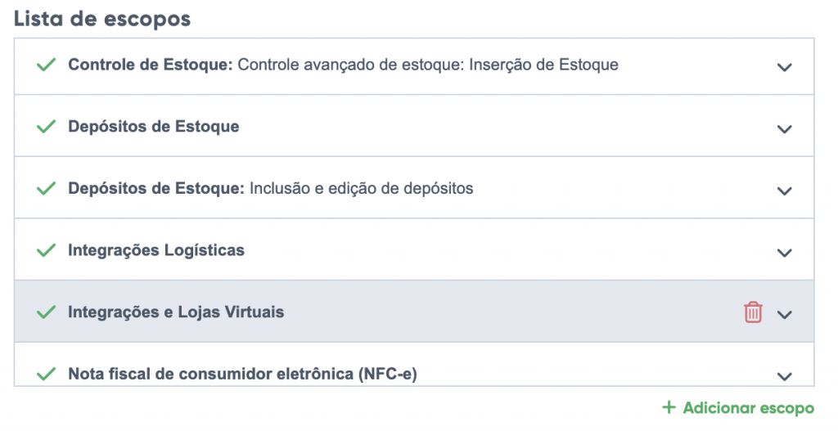Viewport: 838px width, 431px height.
Task: Click the Adicionar escopo link
Action: pyautogui.click(x=748, y=407)
